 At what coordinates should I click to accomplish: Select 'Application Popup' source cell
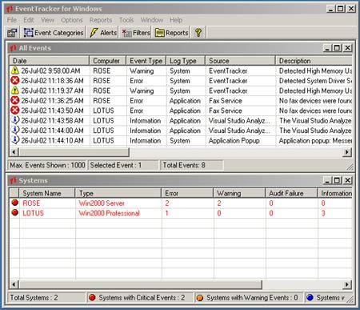pyautogui.click(x=234, y=140)
